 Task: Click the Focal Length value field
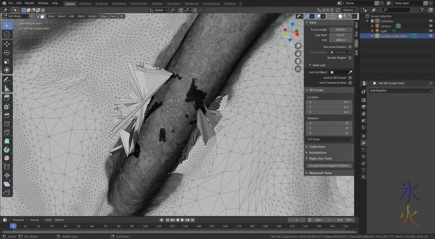point(341,29)
